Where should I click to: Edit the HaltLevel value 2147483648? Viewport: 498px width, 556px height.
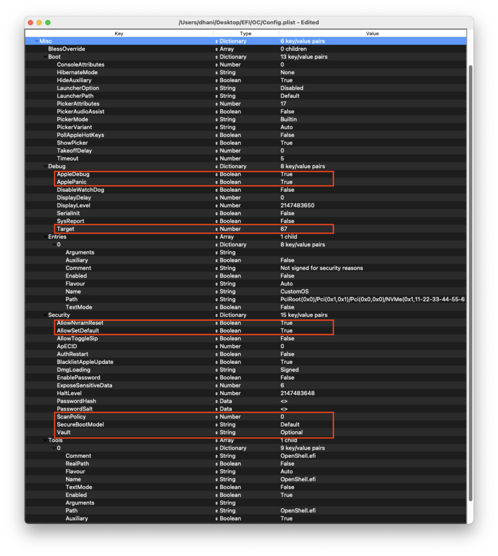point(297,393)
